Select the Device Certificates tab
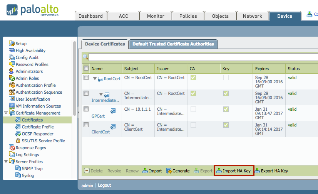The width and height of the screenshot is (318, 194). (105, 44)
